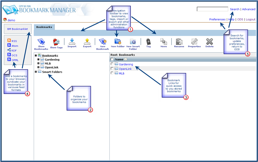Viewport: 258px width, 162px height.
Task: Click the OpenLink folder icon in list
Action: tap(116, 68)
